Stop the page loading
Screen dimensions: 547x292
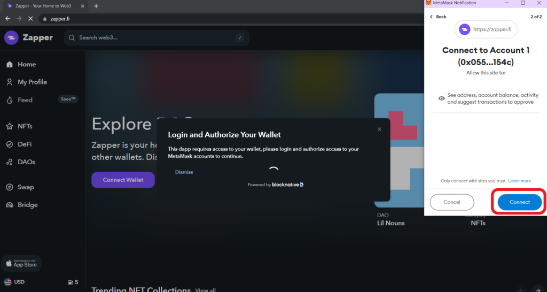(30, 19)
